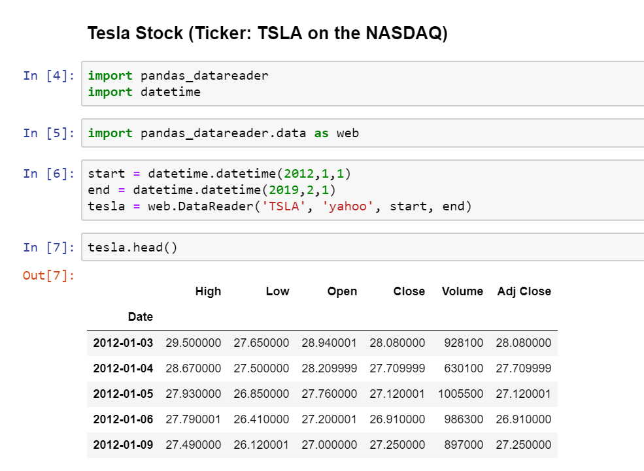Click the 2012-01-05 row label

pyautogui.click(x=123, y=394)
